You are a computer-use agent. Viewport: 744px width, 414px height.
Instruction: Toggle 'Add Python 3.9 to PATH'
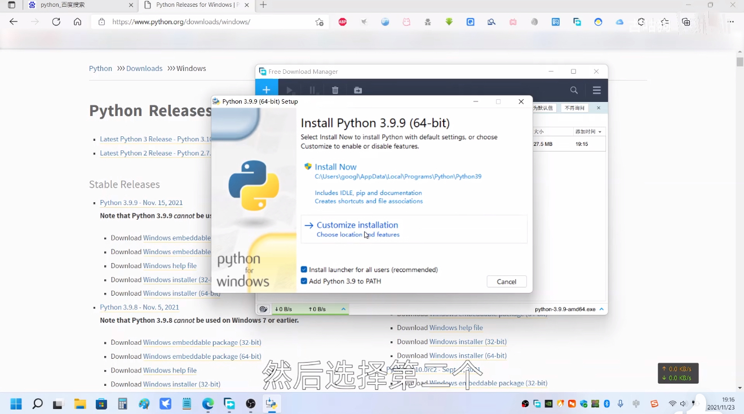point(303,281)
